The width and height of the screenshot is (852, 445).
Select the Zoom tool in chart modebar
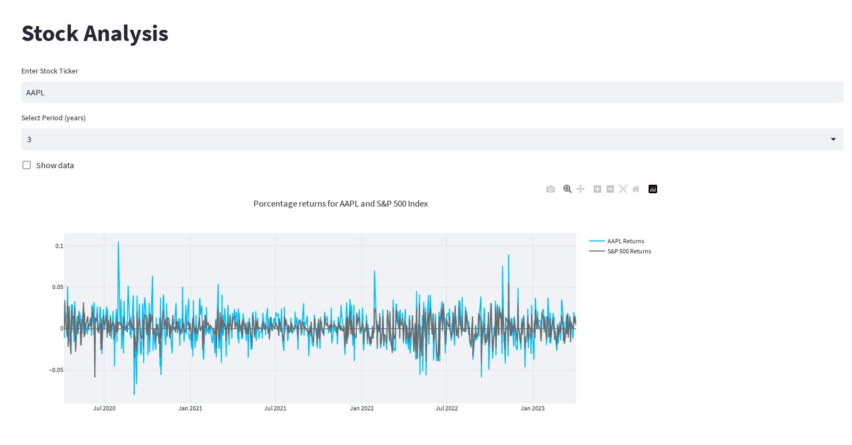click(568, 189)
